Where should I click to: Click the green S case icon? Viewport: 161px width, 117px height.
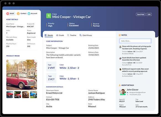pos(49,16)
